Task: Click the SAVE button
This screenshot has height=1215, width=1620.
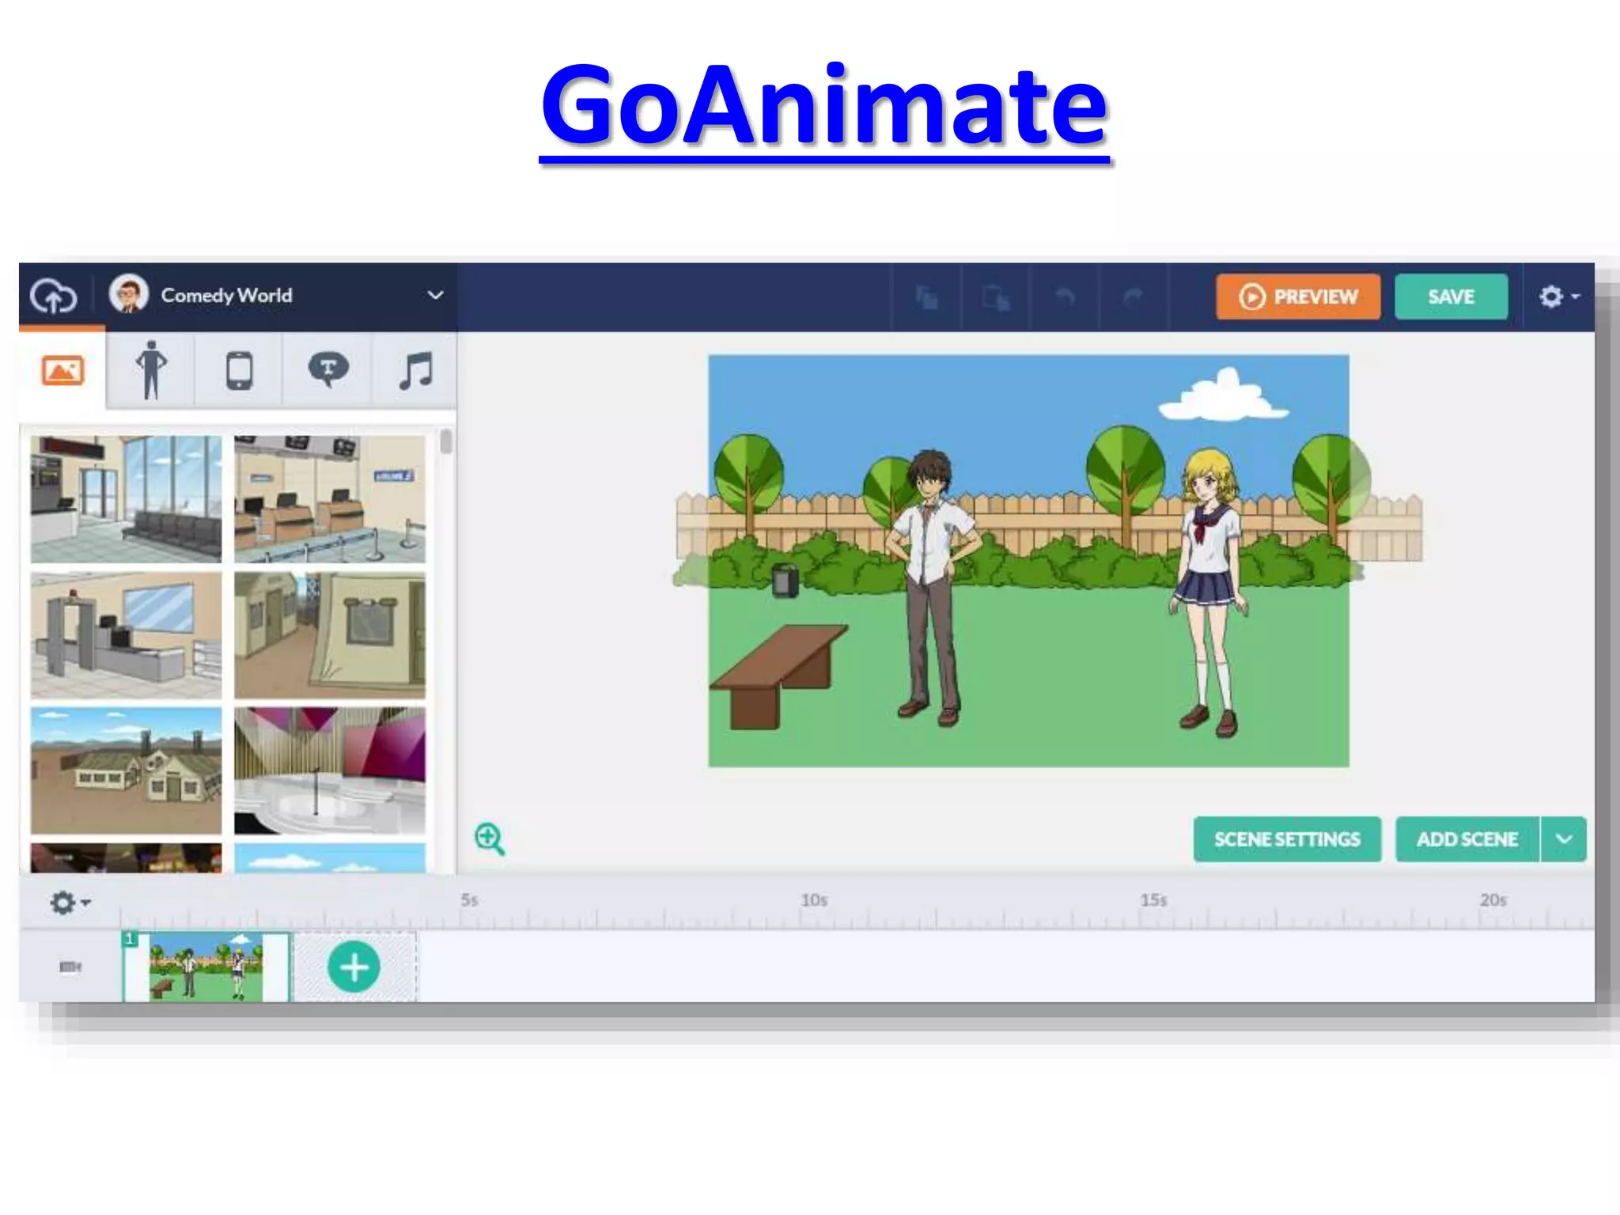Action: [1451, 297]
